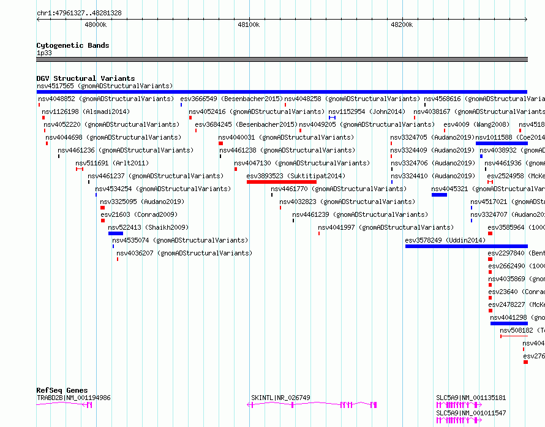This screenshot has width=545, height=427.
Task: Select the nsv4038167 variant label
Action: click(x=479, y=111)
